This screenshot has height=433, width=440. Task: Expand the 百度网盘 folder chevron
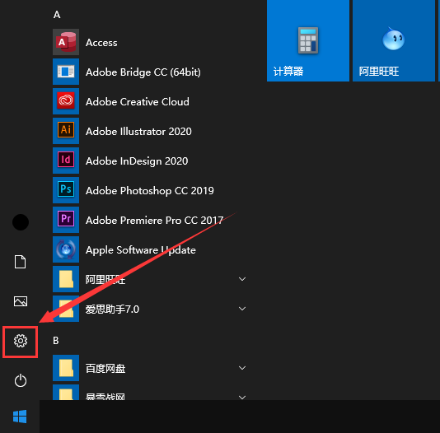pos(242,368)
